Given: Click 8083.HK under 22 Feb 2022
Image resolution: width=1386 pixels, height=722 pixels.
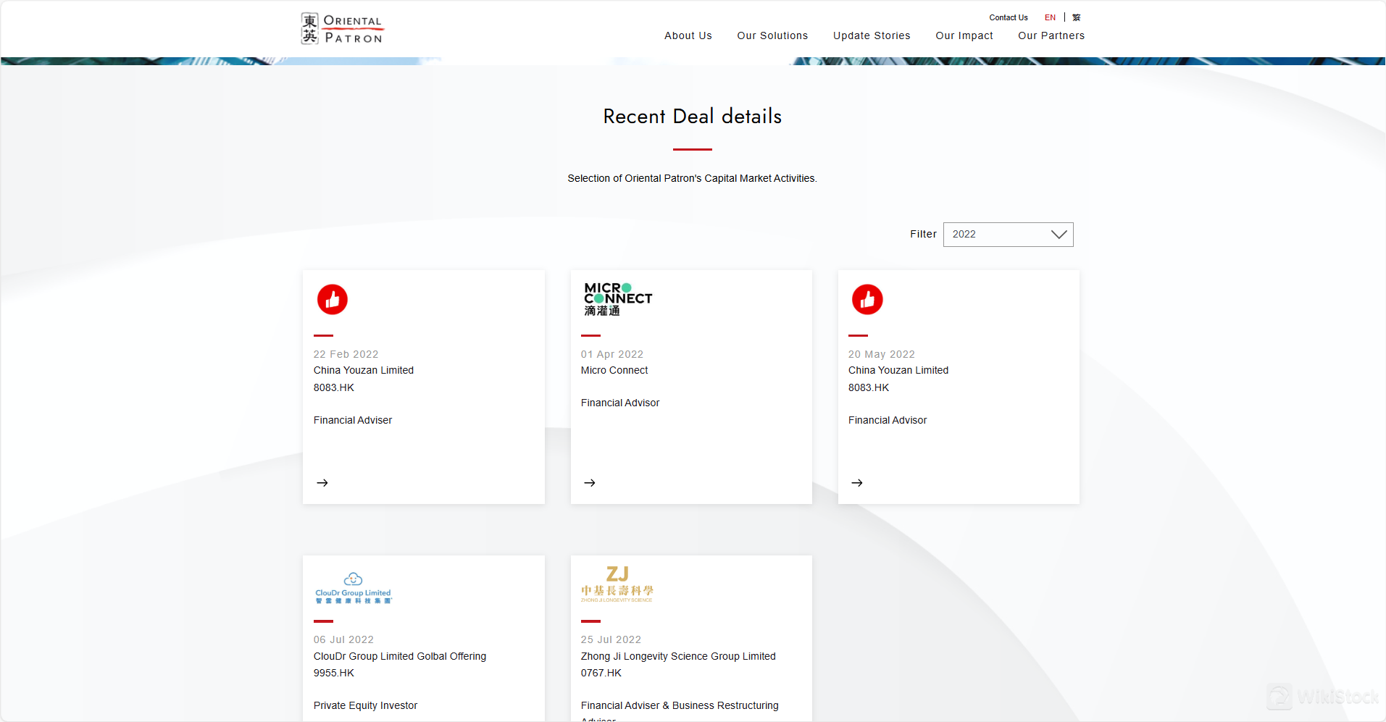Looking at the screenshot, I should tap(334, 387).
